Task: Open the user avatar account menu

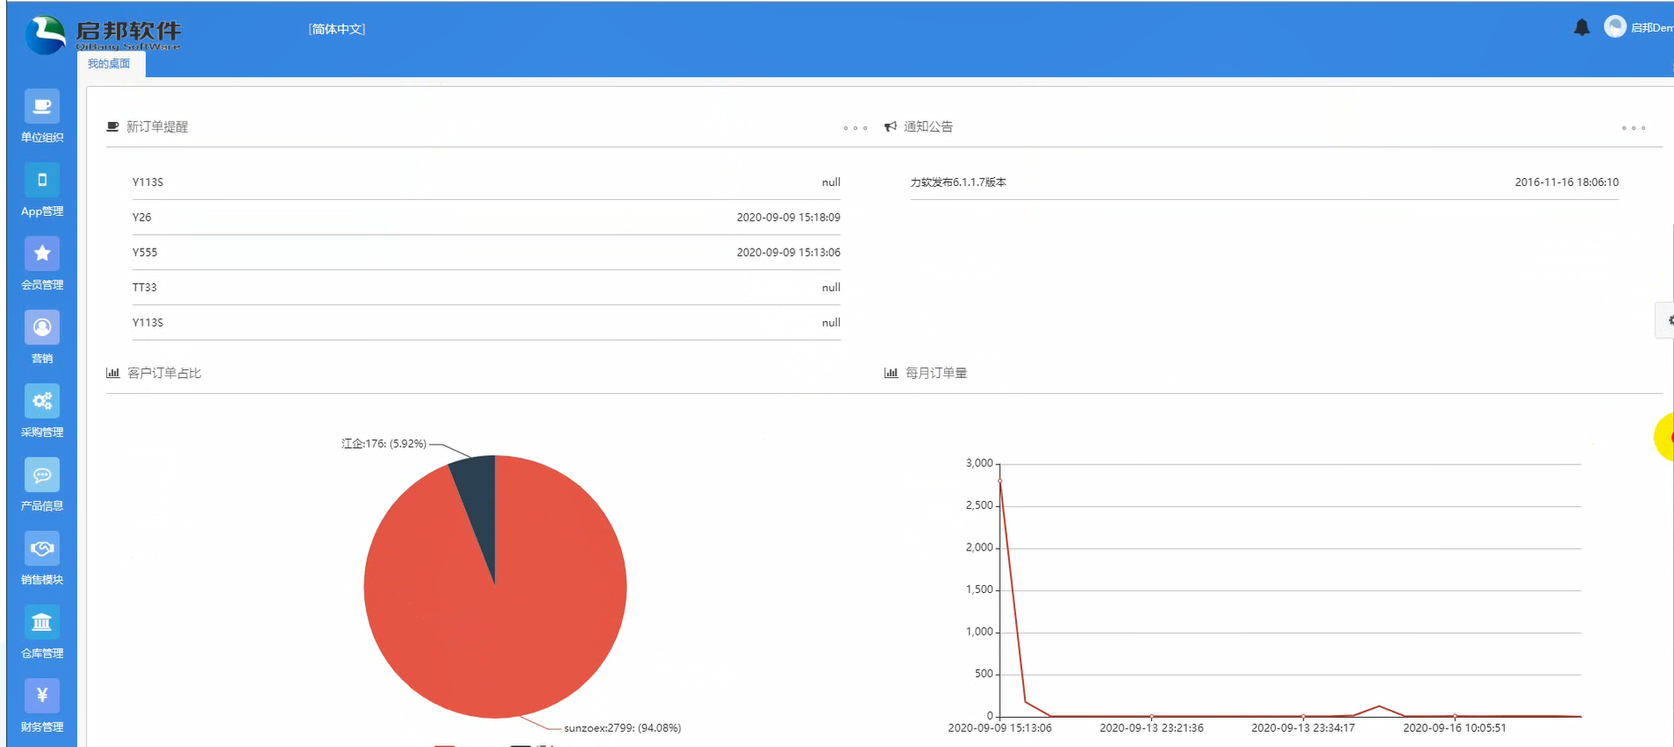Action: [x=1615, y=27]
